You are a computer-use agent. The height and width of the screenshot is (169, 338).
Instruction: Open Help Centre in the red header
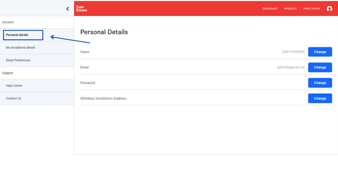(x=312, y=9)
